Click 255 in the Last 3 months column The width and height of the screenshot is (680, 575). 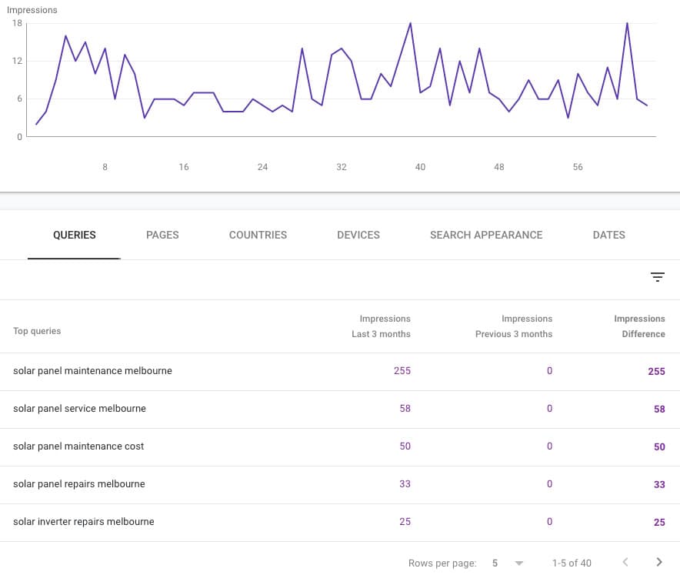[402, 371]
